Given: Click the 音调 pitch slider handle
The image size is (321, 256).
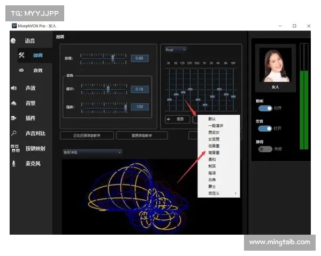Looking at the screenshot, I should [x=112, y=58].
